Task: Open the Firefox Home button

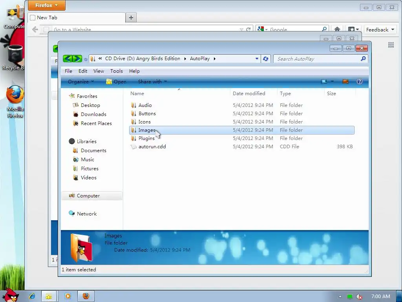Action: tap(337, 29)
